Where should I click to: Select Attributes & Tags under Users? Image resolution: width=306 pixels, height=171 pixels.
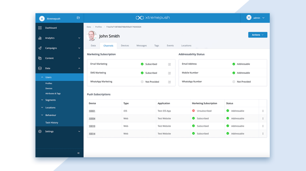coord(53,94)
